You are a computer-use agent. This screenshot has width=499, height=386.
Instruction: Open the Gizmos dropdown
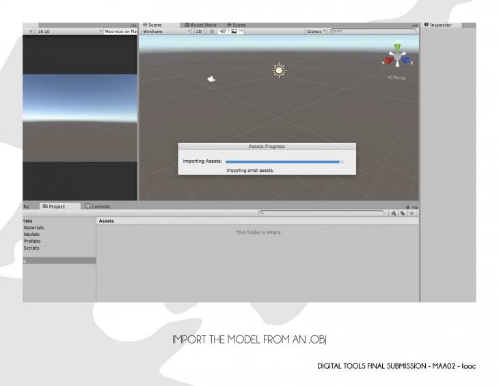315,31
